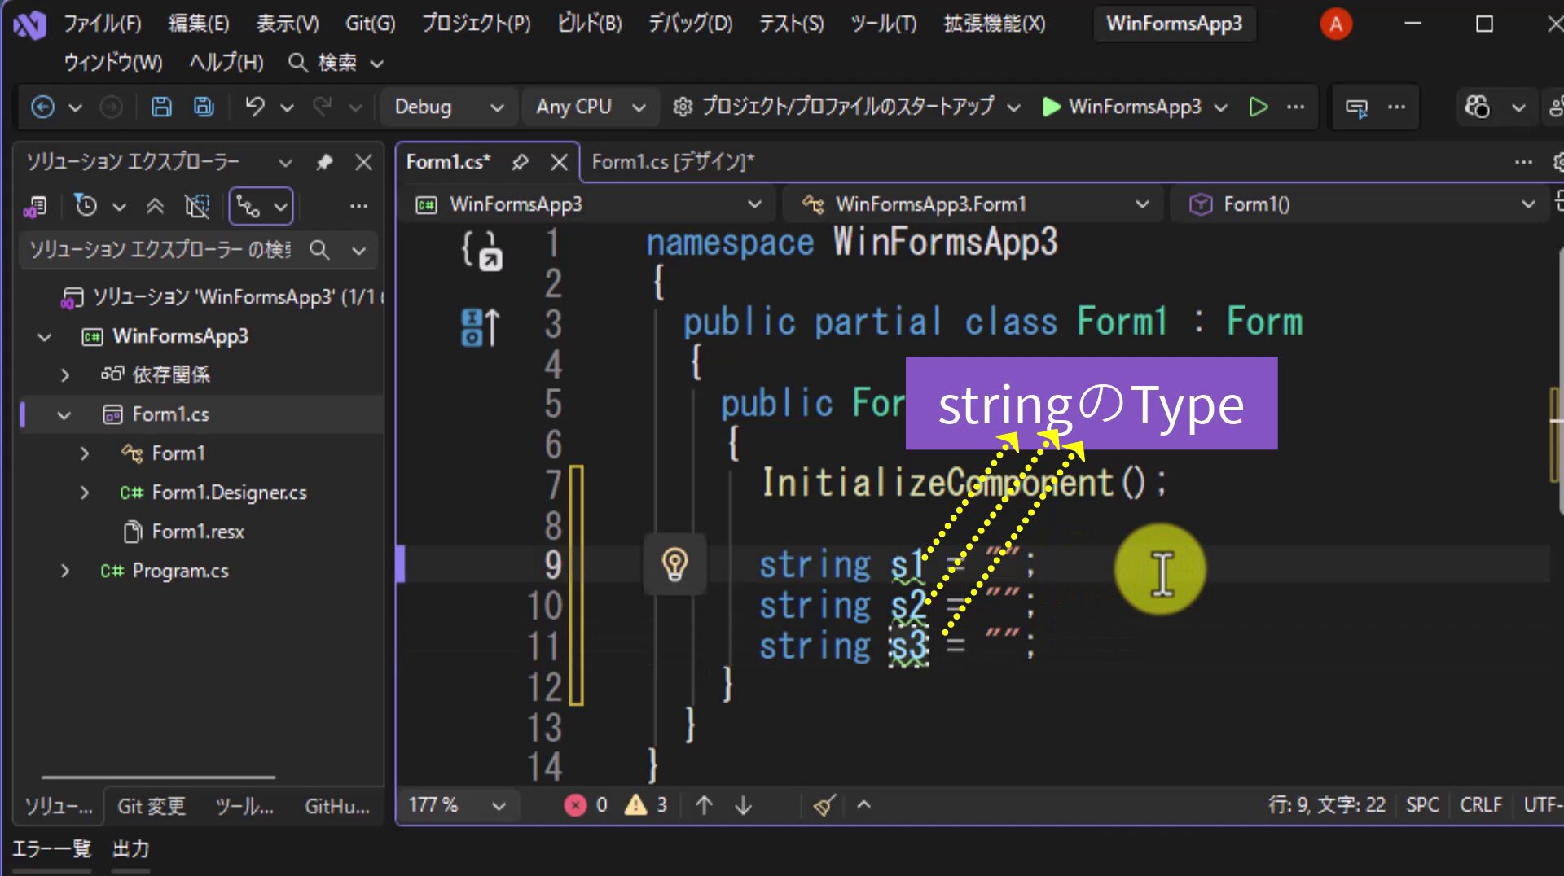Click the braces navigation icon on line 1
The width and height of the screenshot is (1564, 876).
[x=482, y=249]
